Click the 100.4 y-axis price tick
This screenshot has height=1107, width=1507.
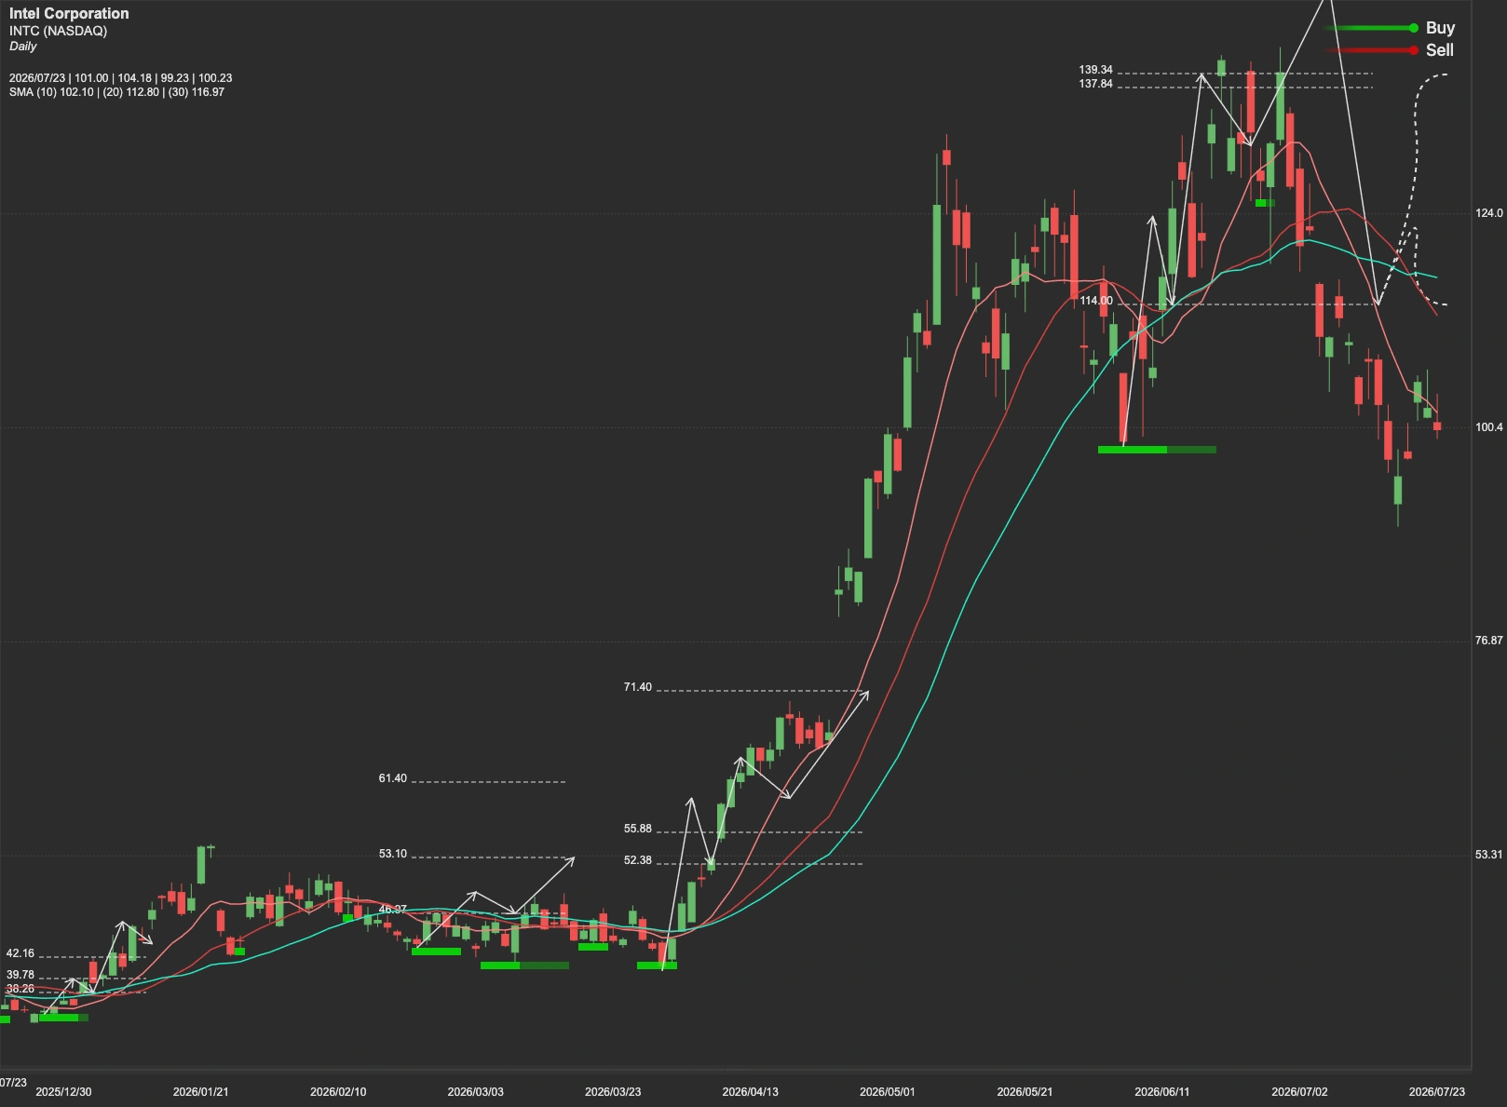click(1488, 427)
